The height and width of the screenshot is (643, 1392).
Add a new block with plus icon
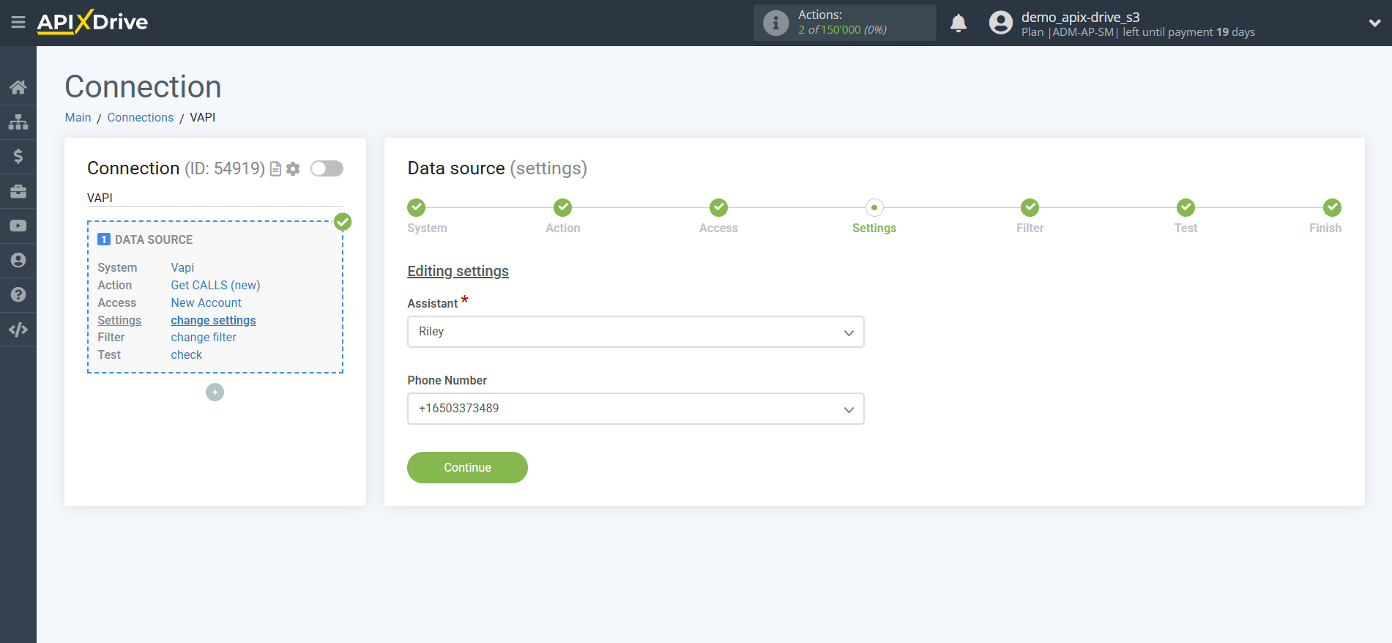pyautogui.click(x=215, y=393)
